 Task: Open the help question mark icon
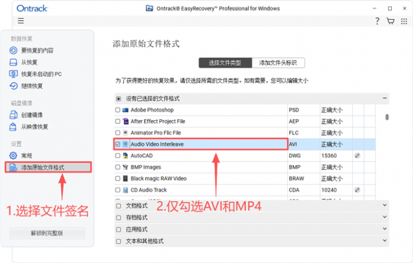pyautogui.click(x=377, y=21)
